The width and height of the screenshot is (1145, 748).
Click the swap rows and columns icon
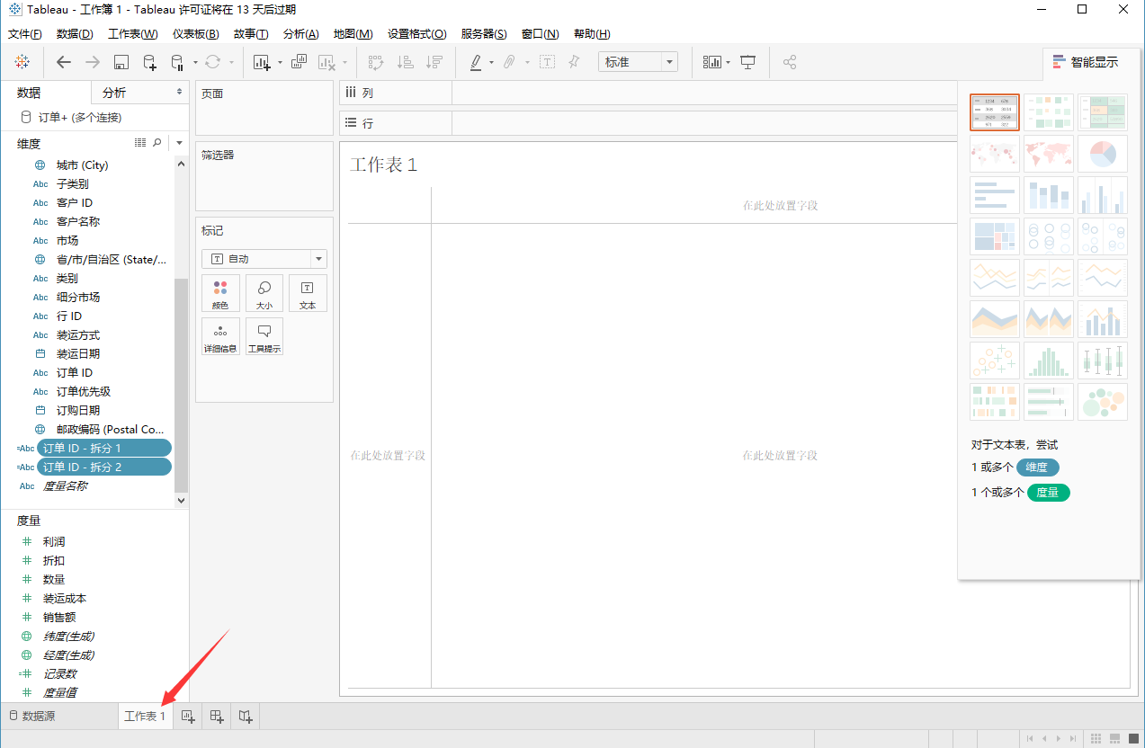click(376, 63)
